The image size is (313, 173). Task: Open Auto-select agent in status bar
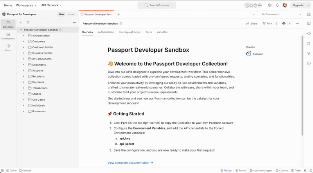click(x=261, y=171)
